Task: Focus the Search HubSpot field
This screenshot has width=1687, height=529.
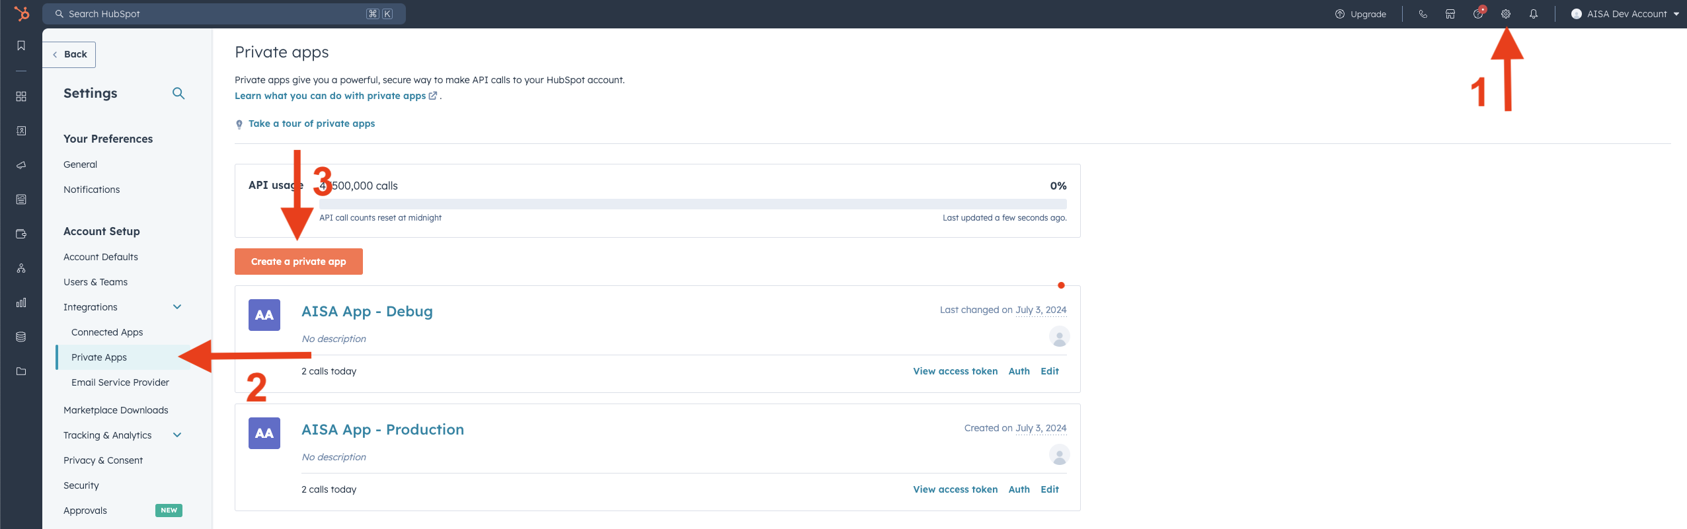Action: click(224, 14)
